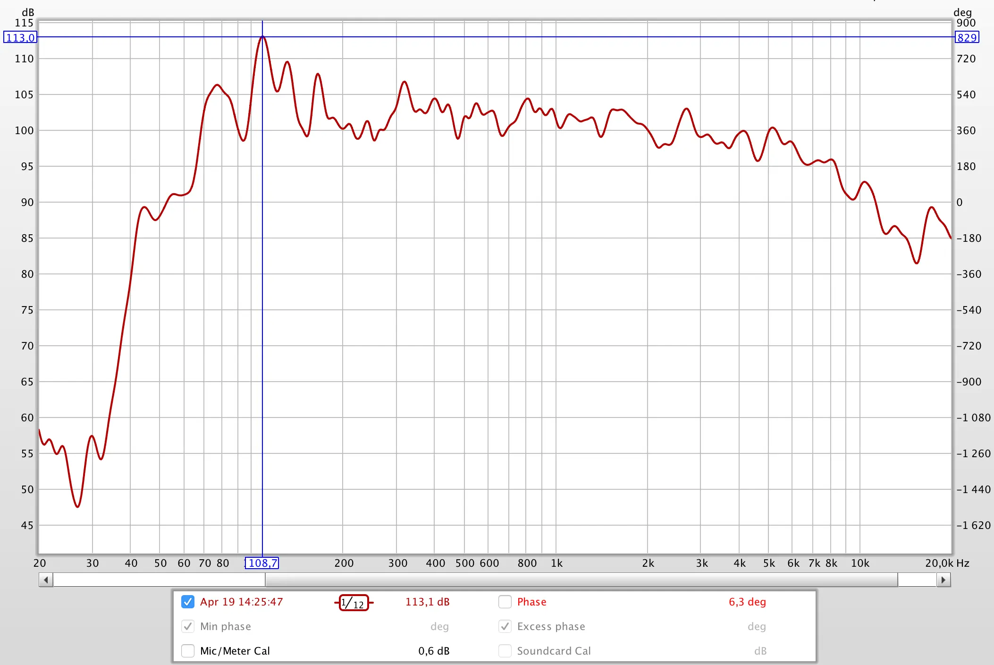
Task: Click the right arrow of horizontal scrollbar
Action: [x=943, y=580]
